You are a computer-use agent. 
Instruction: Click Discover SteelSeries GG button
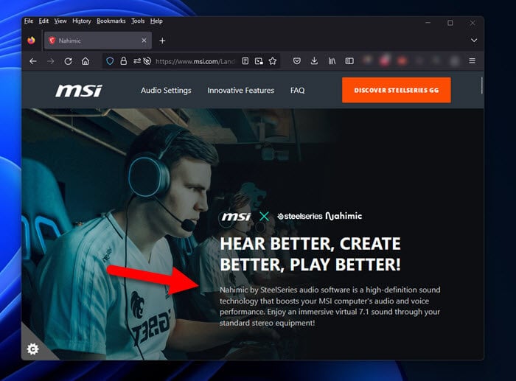pyautogui.click(x=397, y=90)
